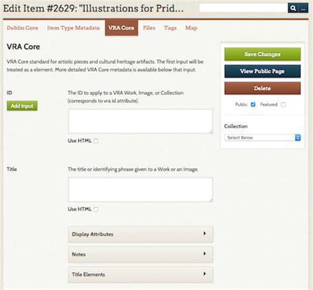
Task: Open the Map tab
Action: click(191, 28)
